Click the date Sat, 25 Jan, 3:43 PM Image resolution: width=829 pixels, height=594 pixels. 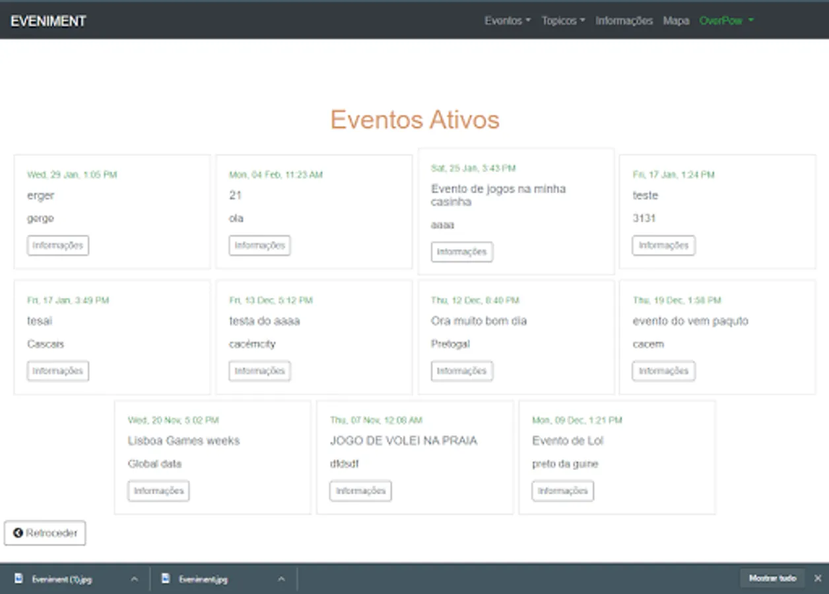tap(473, 168)
